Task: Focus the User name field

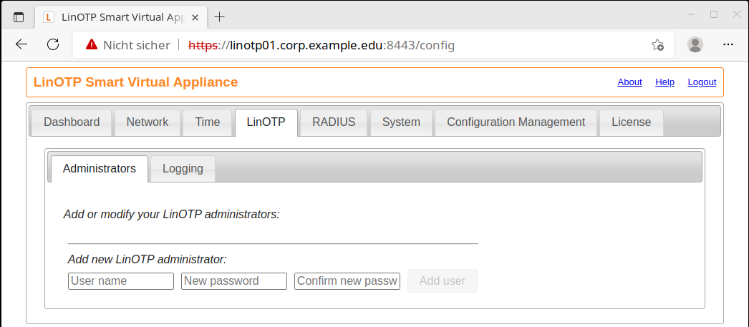Action: click(121, 281)
